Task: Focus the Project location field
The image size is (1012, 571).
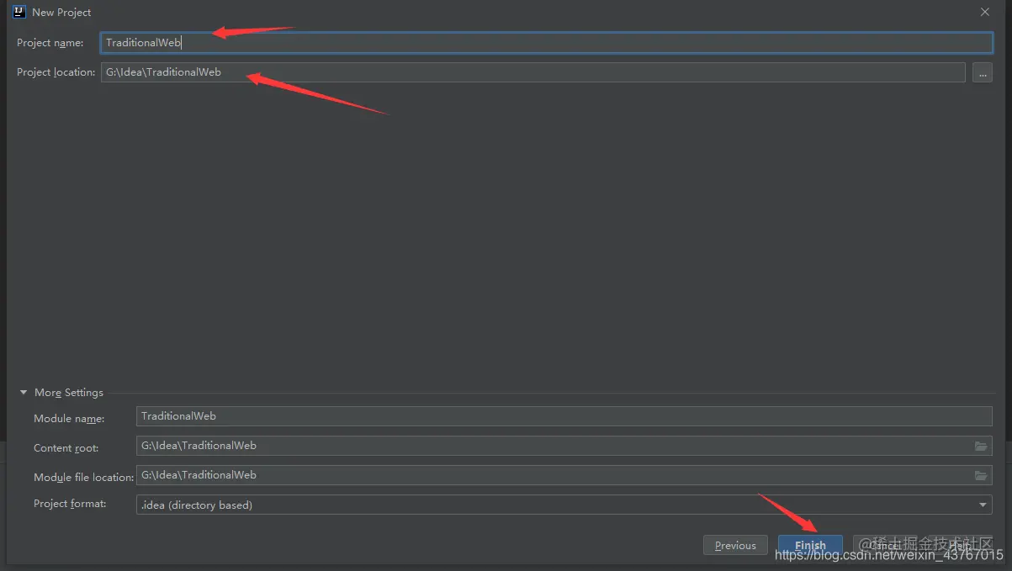Action: pos(533,72)
